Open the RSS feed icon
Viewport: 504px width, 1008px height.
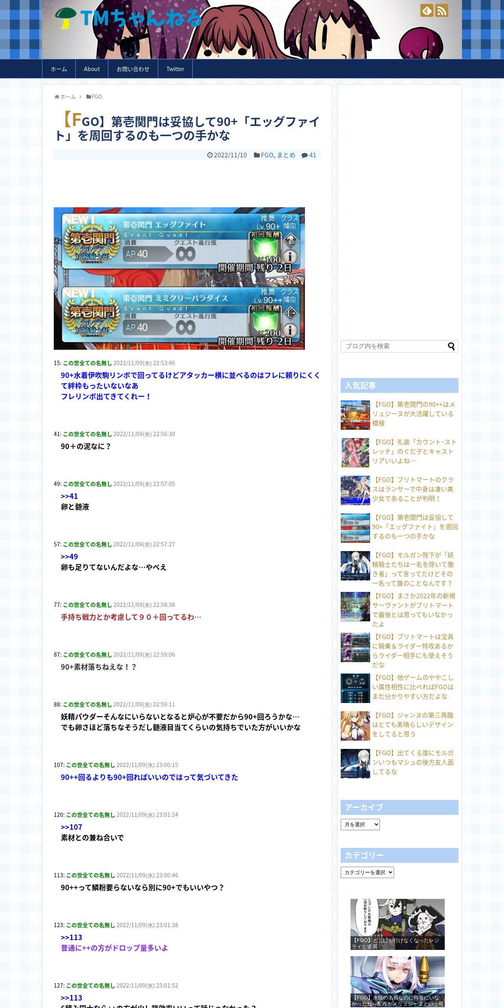click(x=442, y=11)
